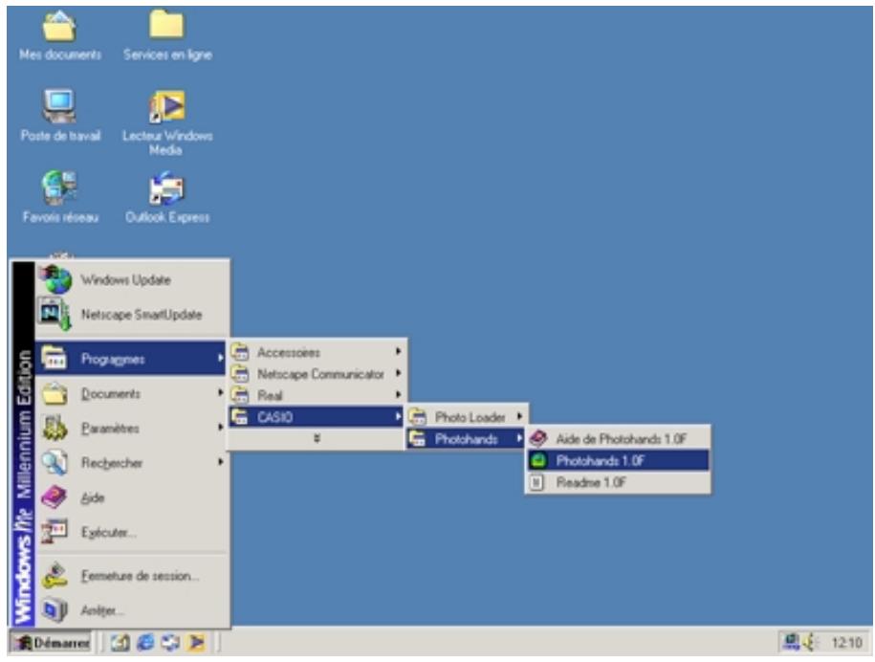Image resolution: width=875 pixels, height=662 pixels.
Task: Select Photohands in the CASIO submenu
Action: [x=466, y=439]
